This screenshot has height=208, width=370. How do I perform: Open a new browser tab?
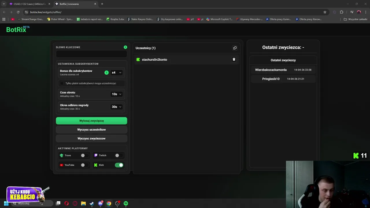[102, 4]
